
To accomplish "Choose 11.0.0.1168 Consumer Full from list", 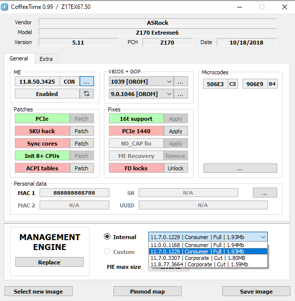I will 208,245.
